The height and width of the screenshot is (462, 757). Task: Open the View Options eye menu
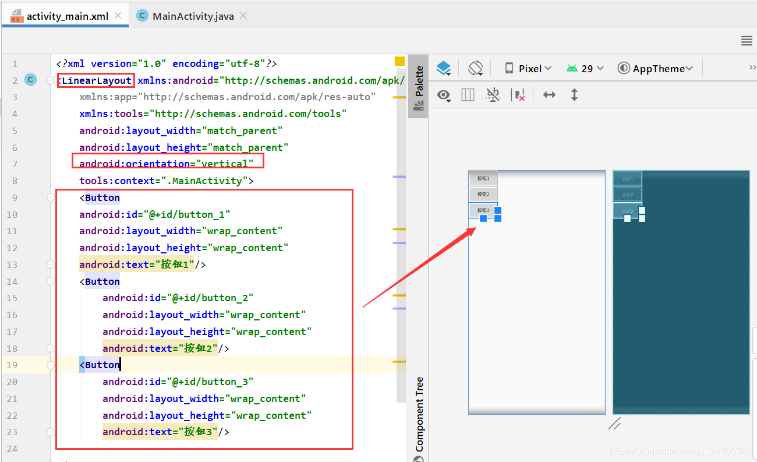(x=445, y=95)
